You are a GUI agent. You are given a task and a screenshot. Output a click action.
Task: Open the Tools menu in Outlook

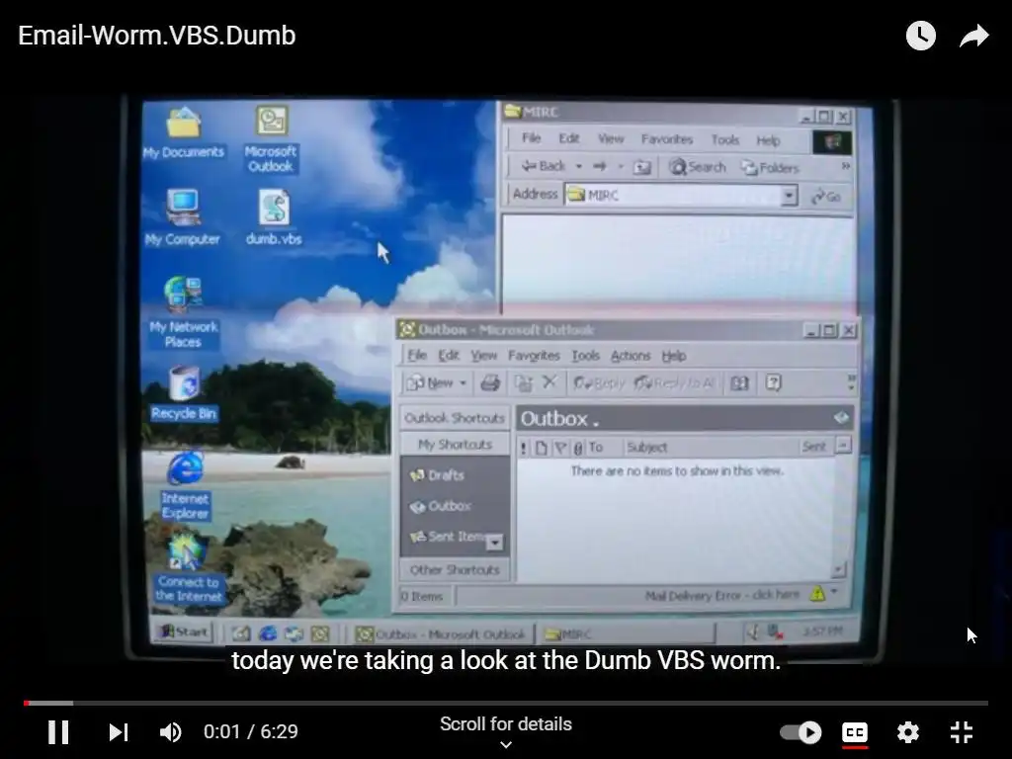(585, 356)
